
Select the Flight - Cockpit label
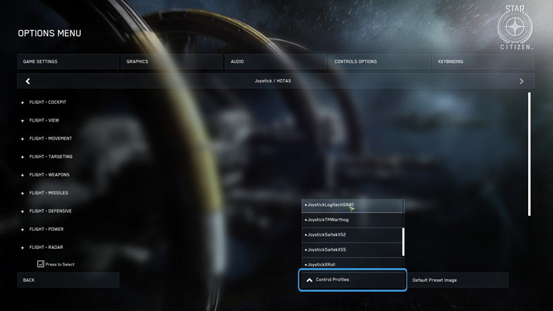pyautogui.click(x=48, y=102)
